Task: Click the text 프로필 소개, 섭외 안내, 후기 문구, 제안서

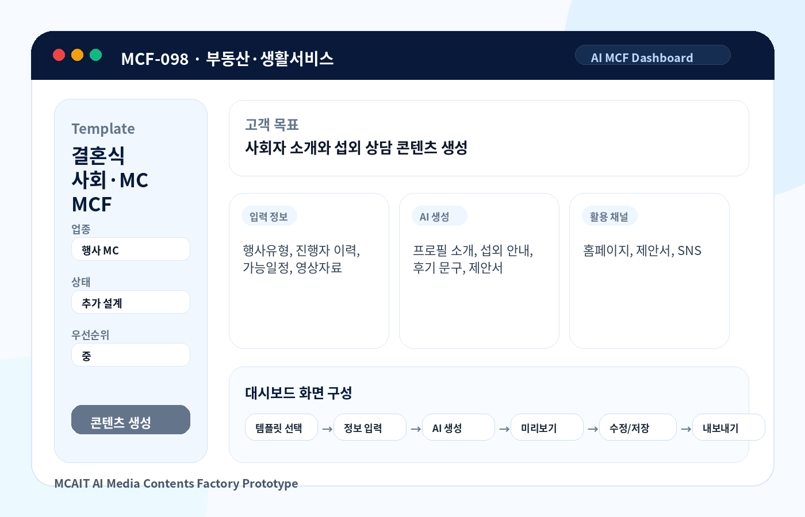Action: click(473, 258)
